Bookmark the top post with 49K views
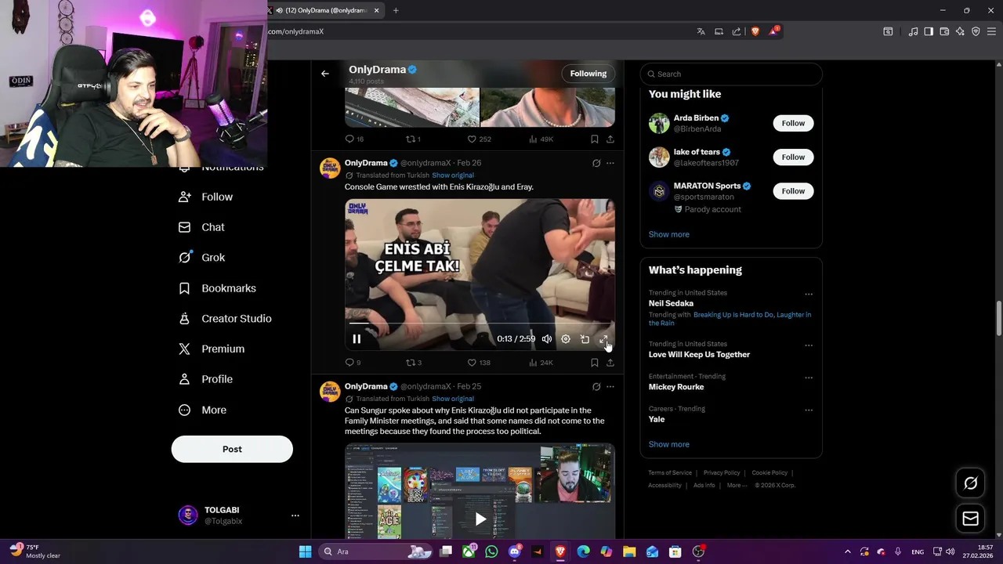Image resolution: width=1003 pixels, height=564 pixels. coord(595,139)
